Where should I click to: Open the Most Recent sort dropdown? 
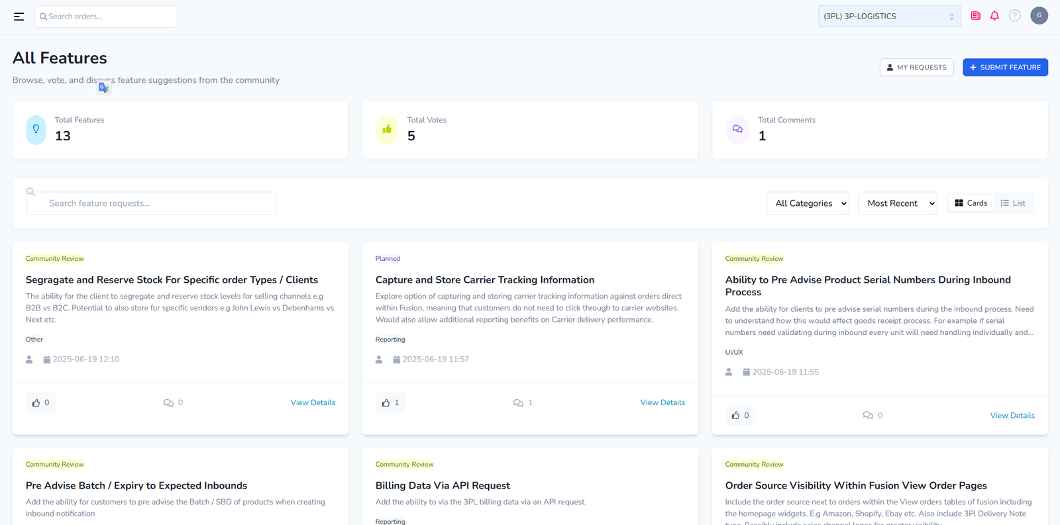point(897,203)
